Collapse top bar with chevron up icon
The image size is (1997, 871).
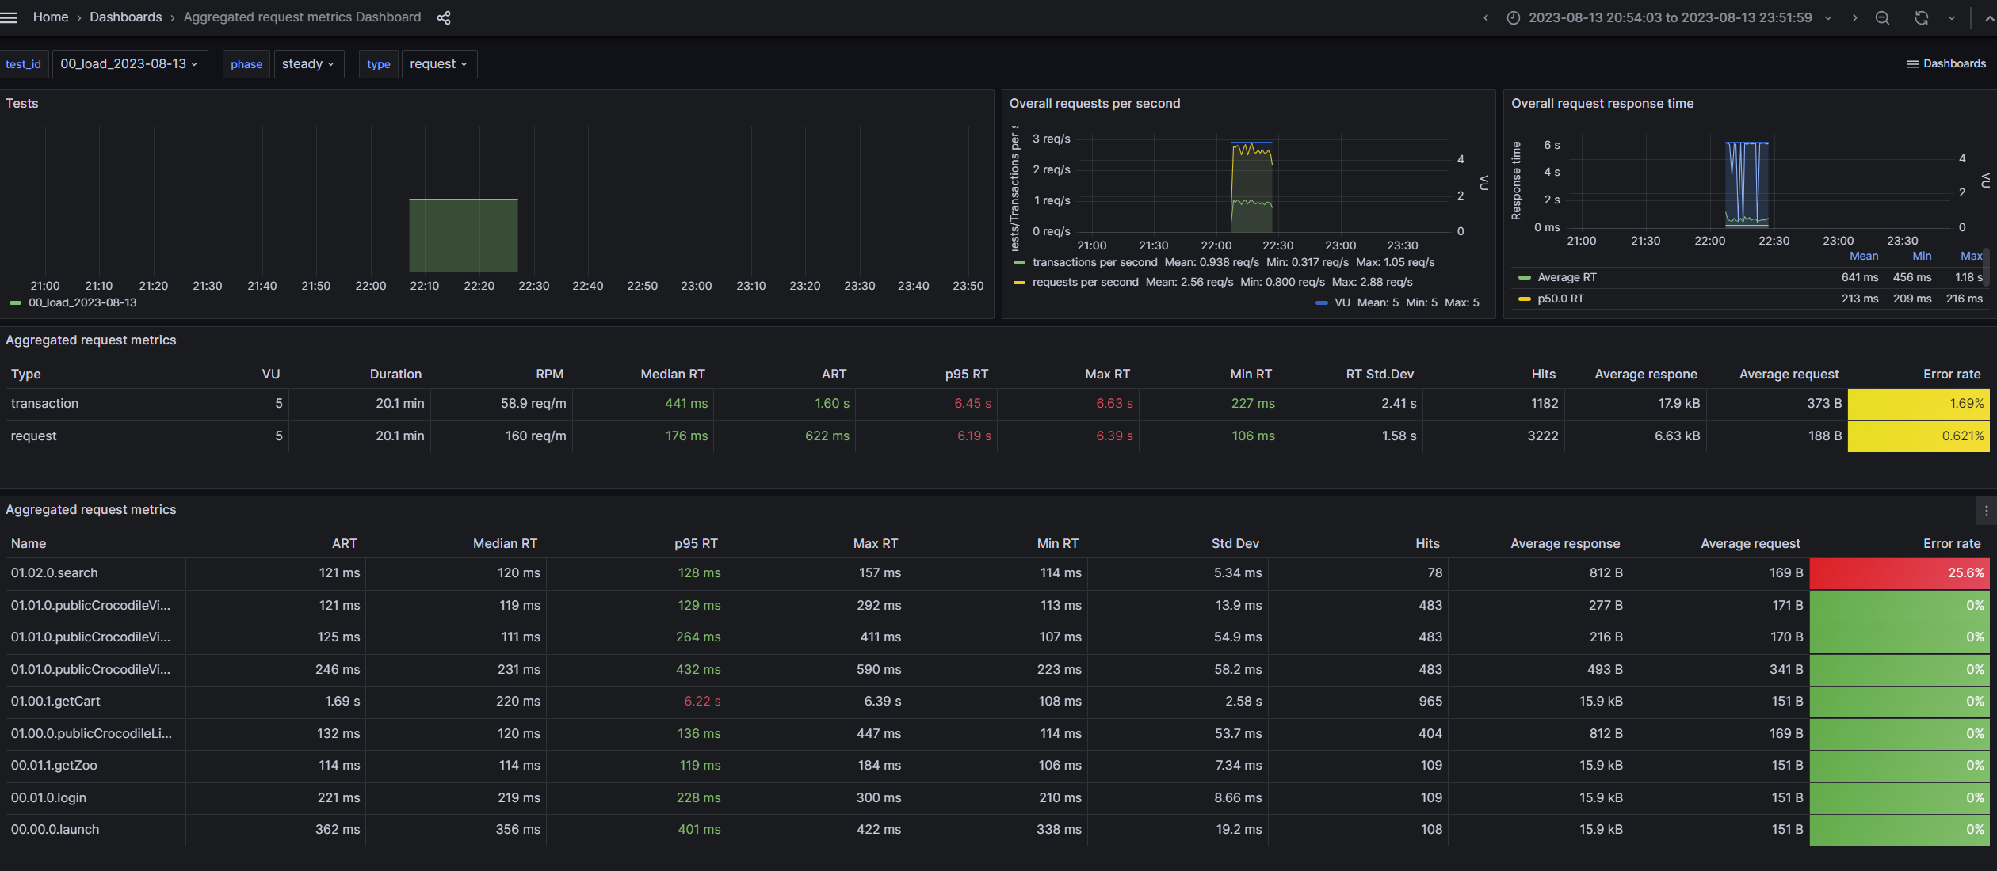(1988, 17)
